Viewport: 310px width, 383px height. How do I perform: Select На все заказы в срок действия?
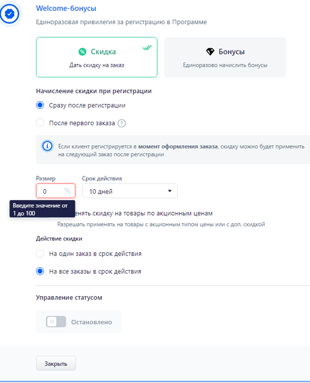[40, 271]
